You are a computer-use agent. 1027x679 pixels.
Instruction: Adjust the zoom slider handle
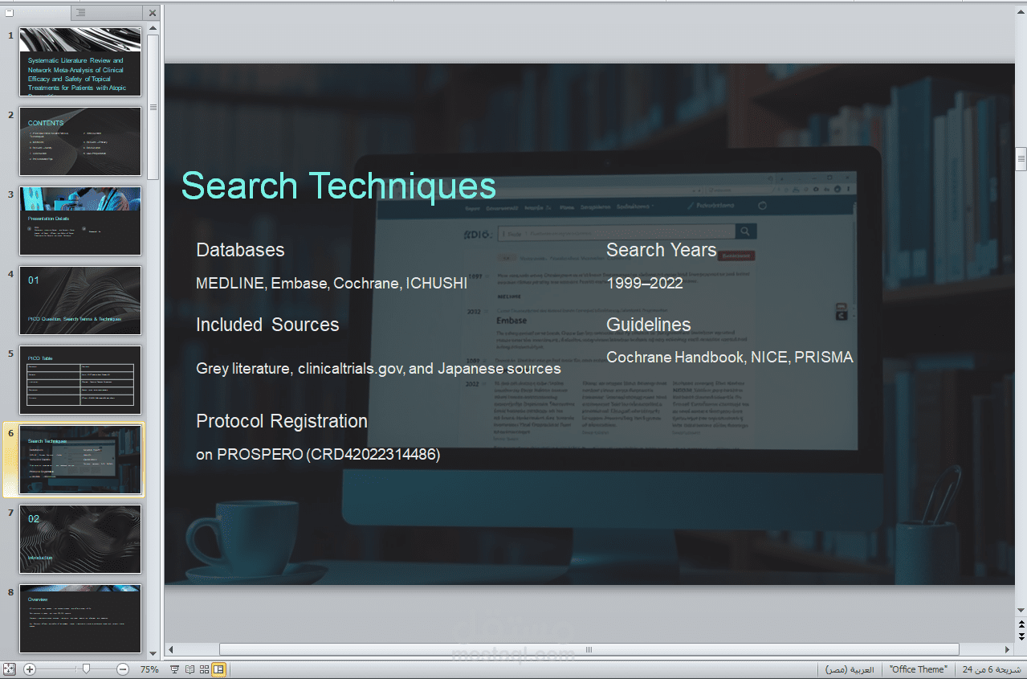click(x=86, y=669)
